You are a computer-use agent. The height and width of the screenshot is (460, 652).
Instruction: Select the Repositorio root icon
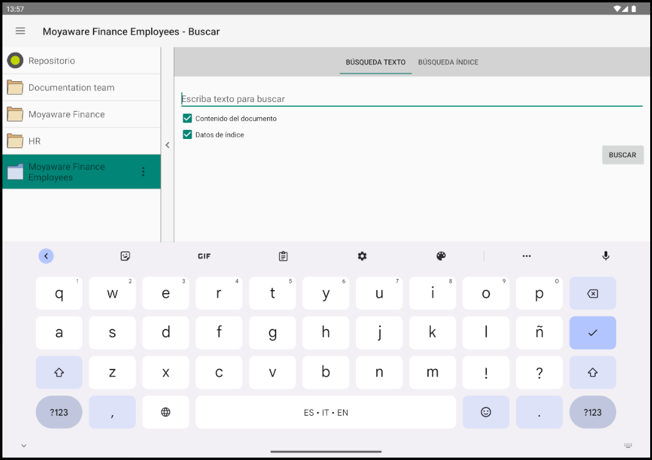[x=15, y=61]
